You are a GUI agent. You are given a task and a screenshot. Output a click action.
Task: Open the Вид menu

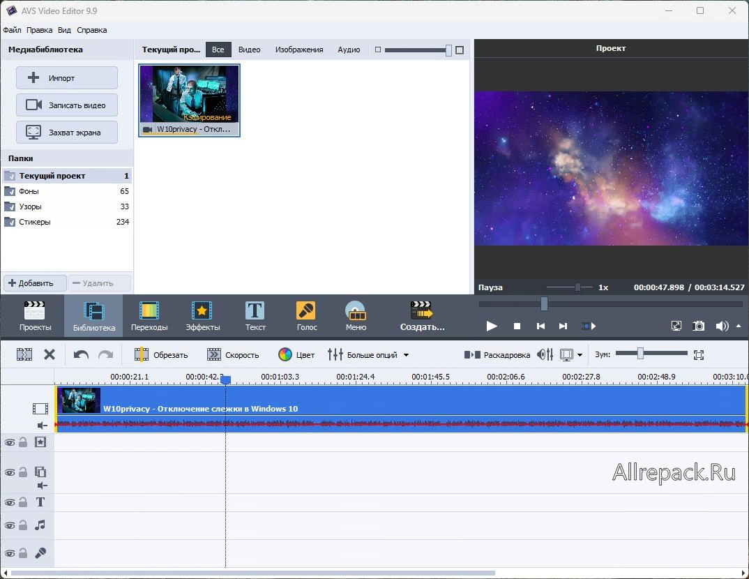pyautogui.click(x=64, y=29)
